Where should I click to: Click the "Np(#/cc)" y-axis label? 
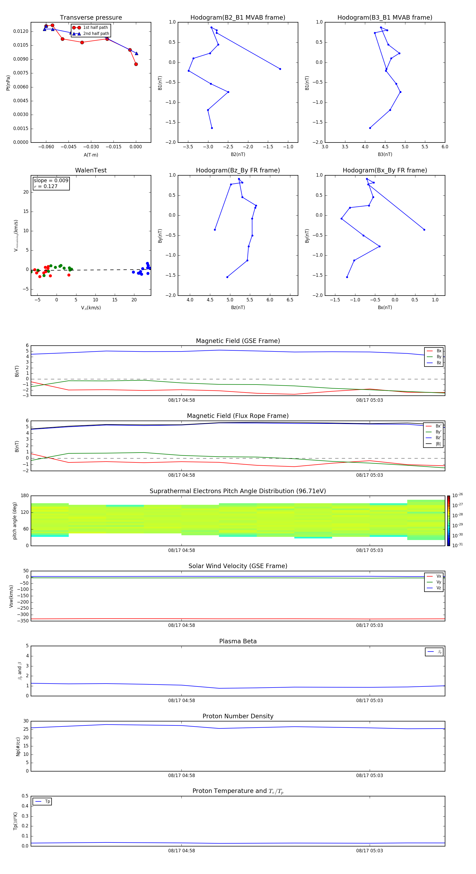coord(18,746)
